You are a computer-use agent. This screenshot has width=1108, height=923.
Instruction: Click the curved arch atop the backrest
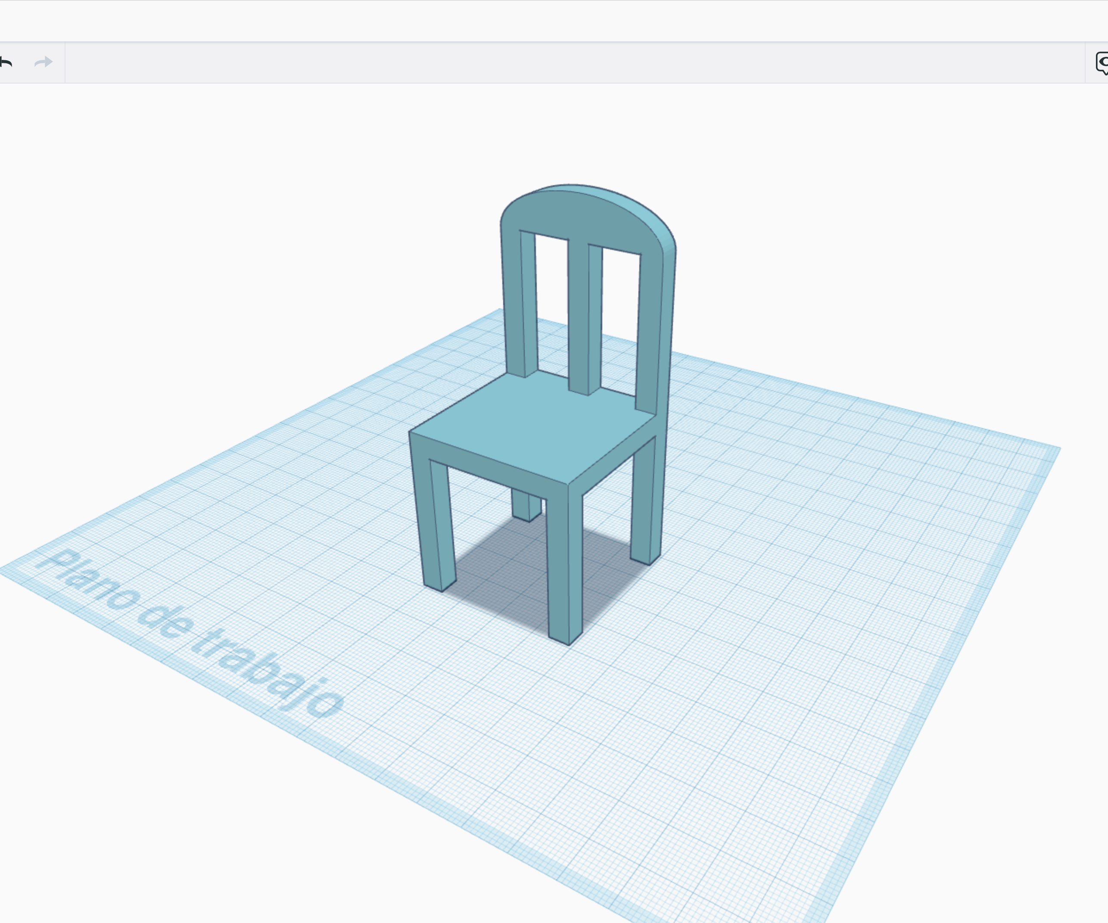pyautogui.click(x=580, y=214)
